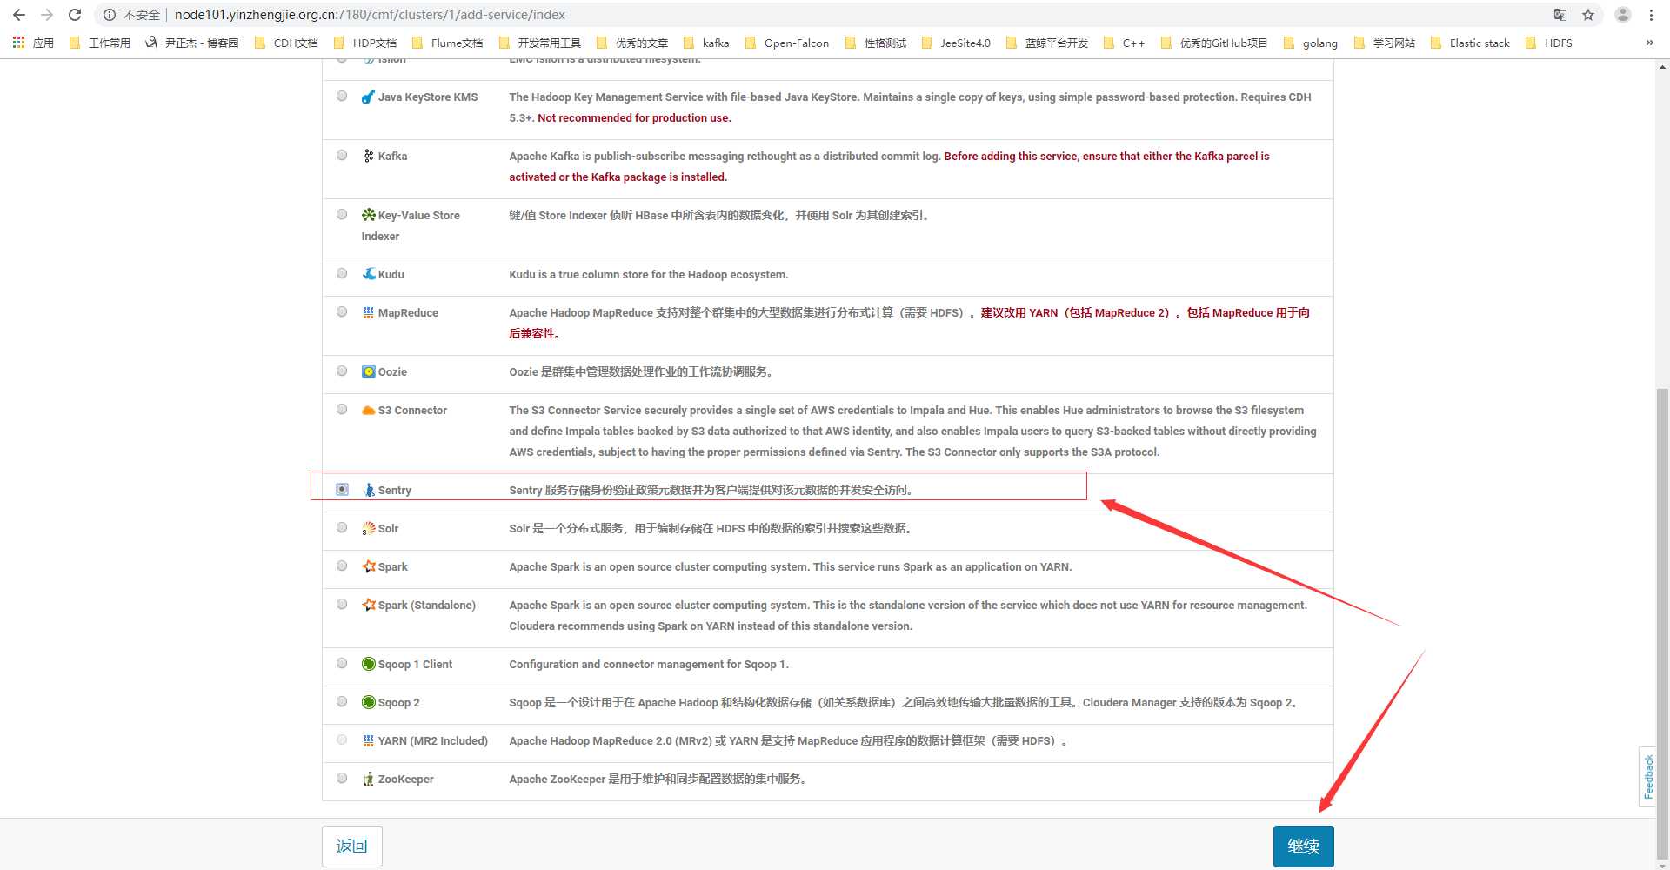This screenshot has height=870, width=1670.
Task: Click the Kafka service icon
Action: [369, 156]
